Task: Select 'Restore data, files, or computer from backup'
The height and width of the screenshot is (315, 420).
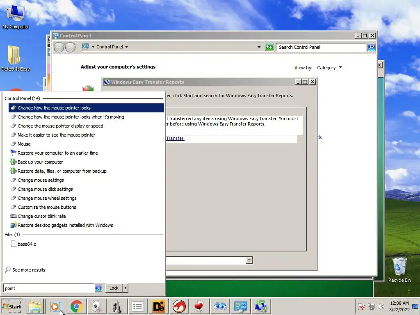Action: pos(86,171)
